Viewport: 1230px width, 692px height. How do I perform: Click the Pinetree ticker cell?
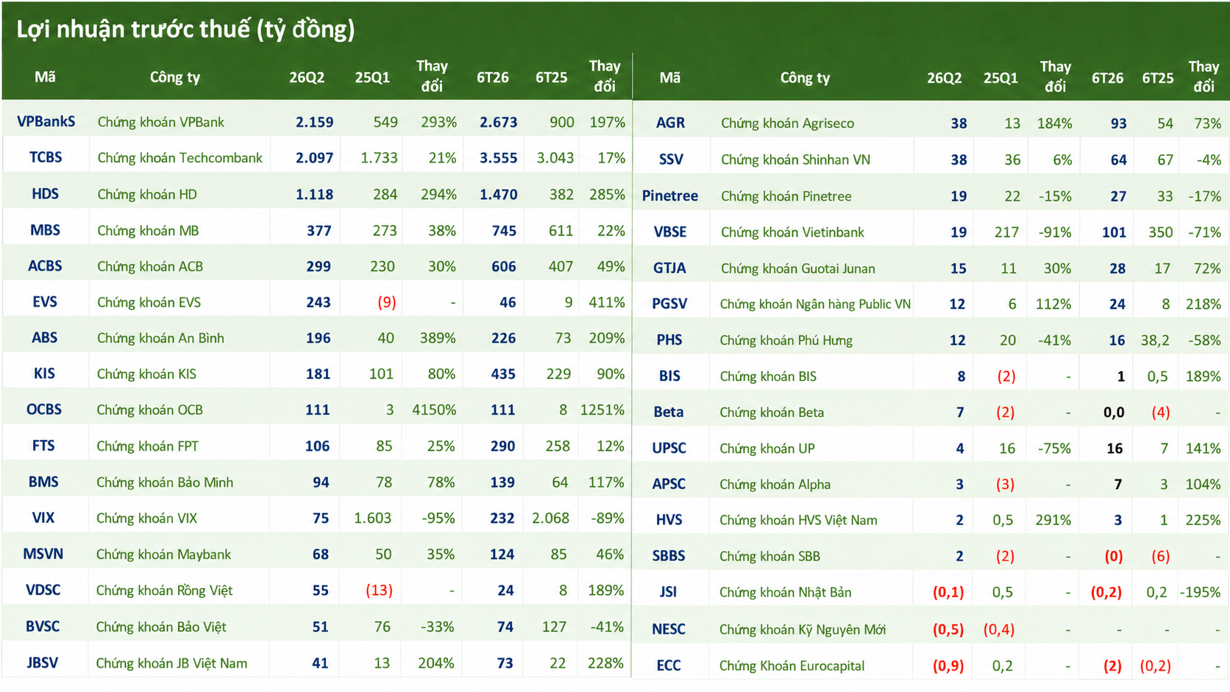click(670, 196)
